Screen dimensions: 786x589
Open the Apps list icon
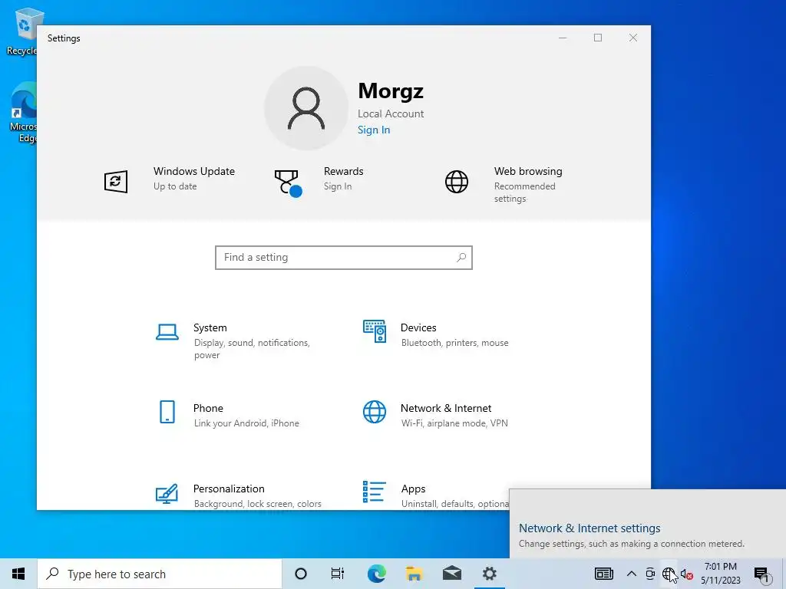(375, 492)
